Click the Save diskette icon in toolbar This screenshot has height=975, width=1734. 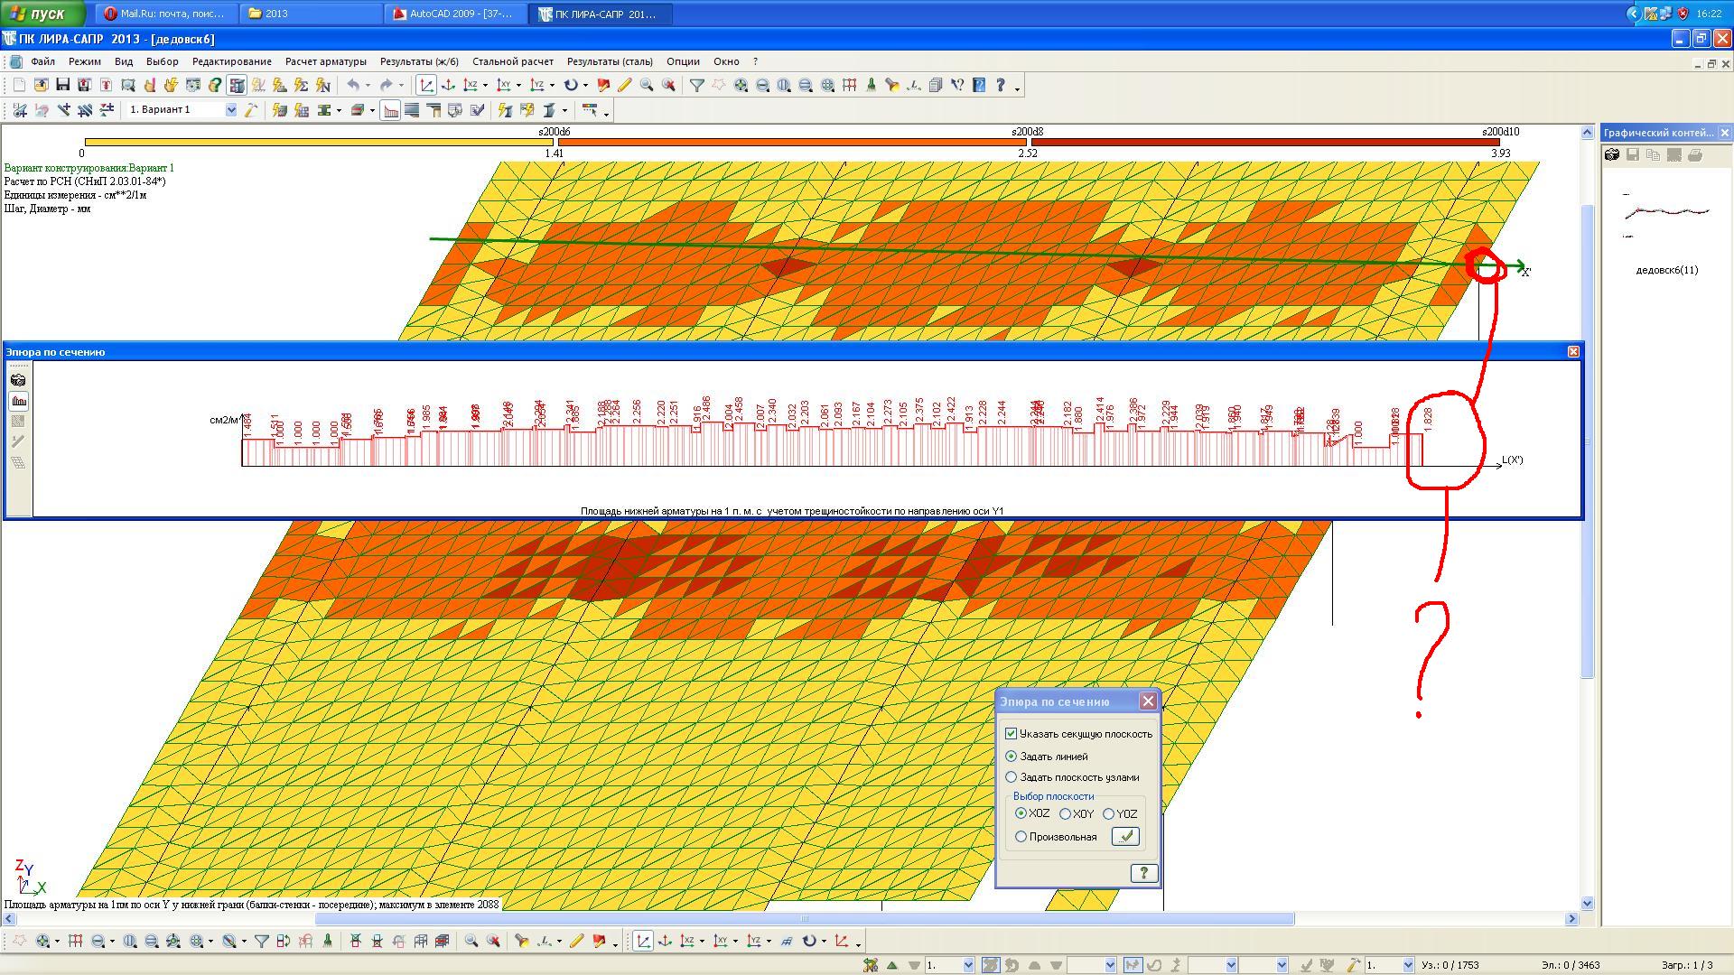click(62, 85)
